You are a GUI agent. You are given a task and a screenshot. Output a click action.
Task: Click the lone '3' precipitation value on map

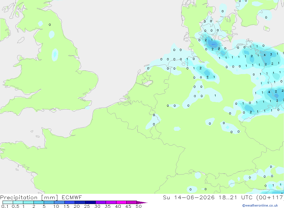tap(271, 54)
